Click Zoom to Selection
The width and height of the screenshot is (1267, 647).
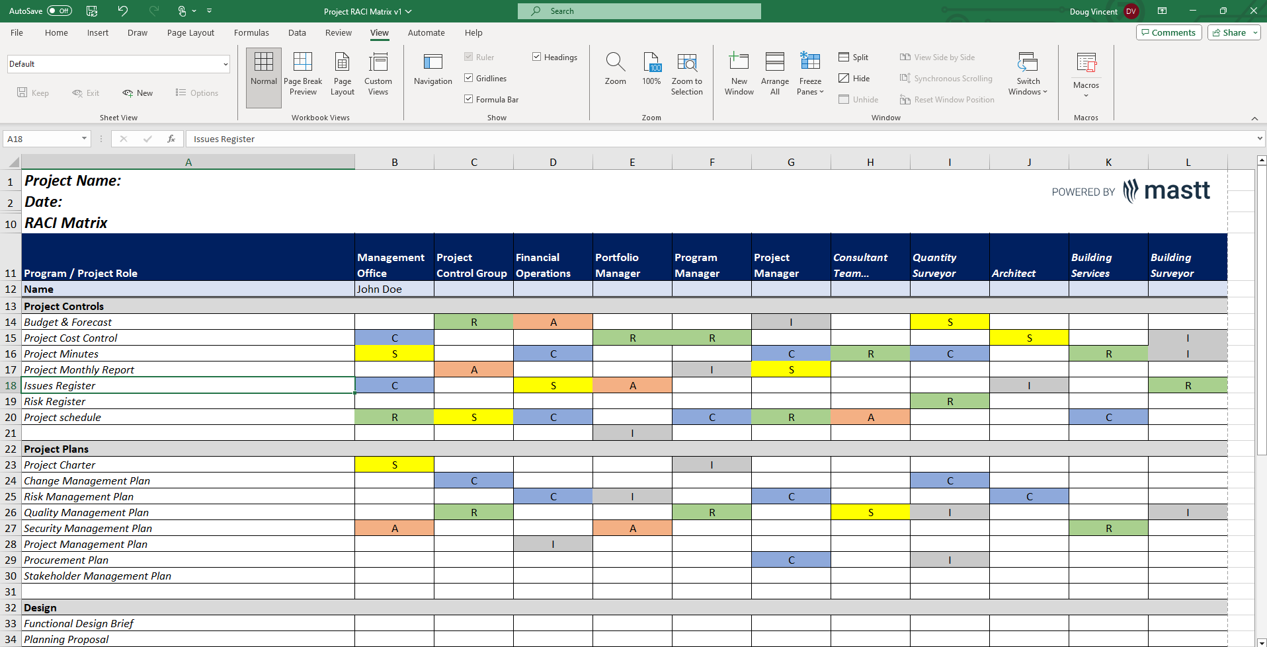[687, 73]
